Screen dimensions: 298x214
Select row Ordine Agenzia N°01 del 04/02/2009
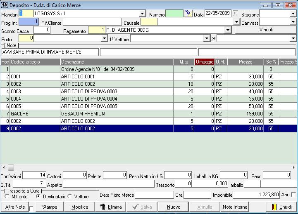point(149,69)
